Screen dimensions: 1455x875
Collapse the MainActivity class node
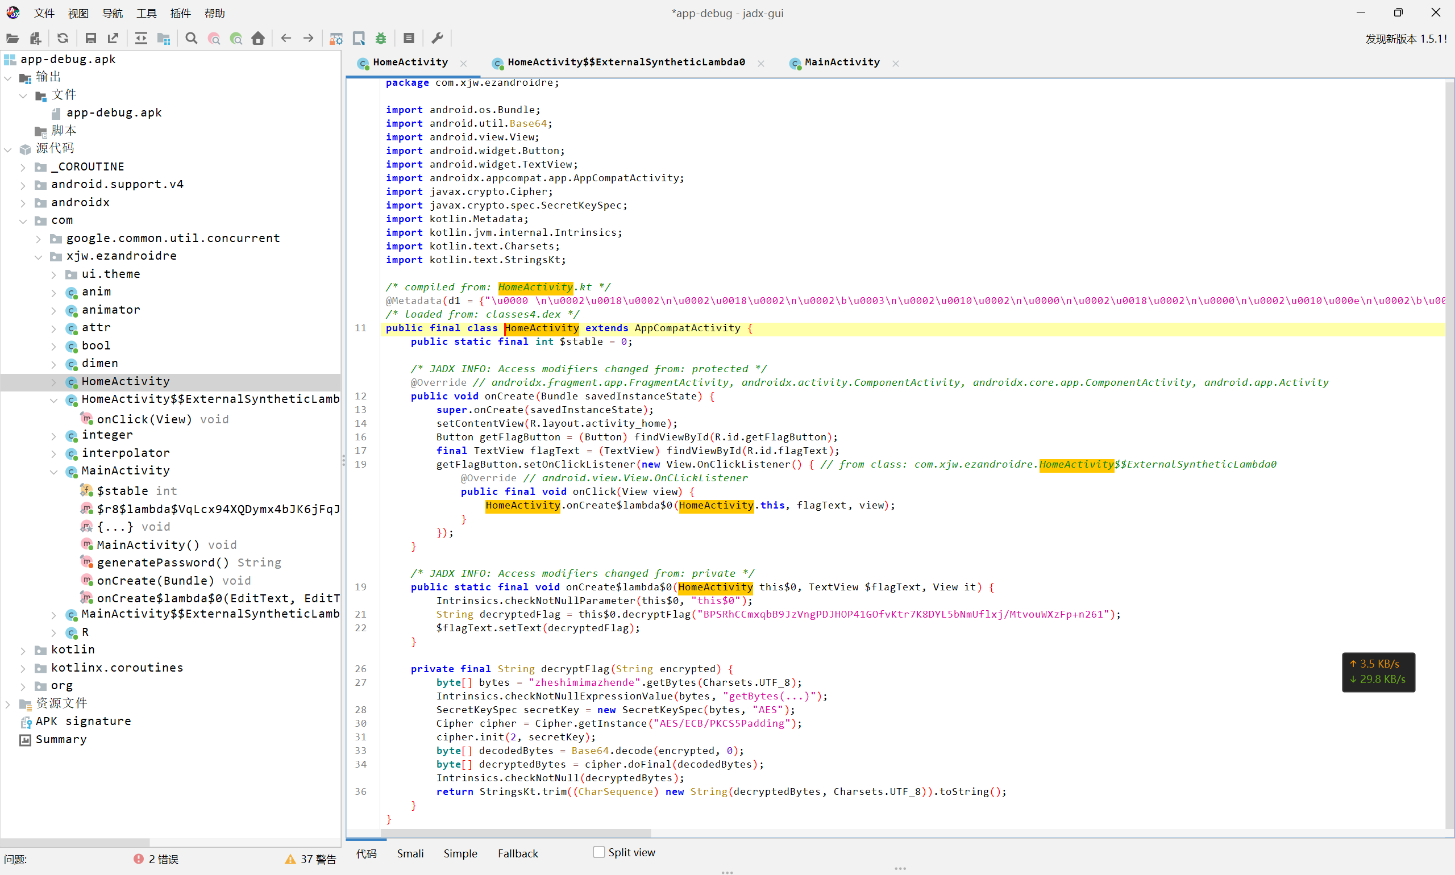pos(53,471)
